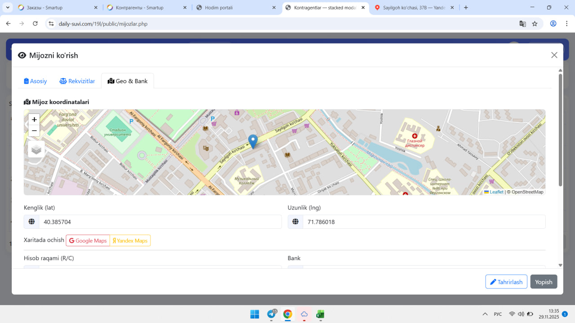Switch to the Rekvizitlar tab
The height and width of the screenshot is (323, 575).
coord(77,81)
